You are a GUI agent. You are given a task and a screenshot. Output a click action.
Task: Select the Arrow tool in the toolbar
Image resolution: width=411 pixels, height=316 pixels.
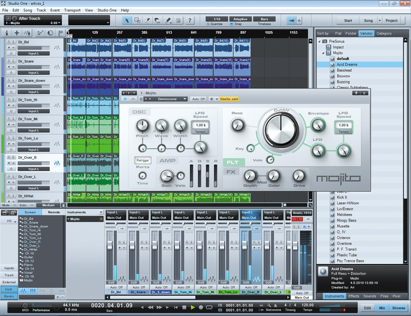coord(127,21)
